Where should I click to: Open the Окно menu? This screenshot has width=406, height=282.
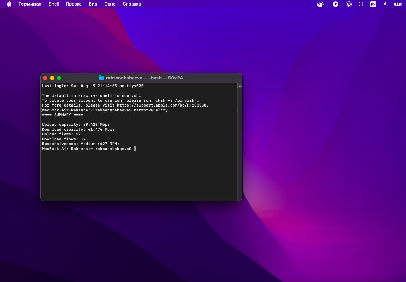[110, 4]
